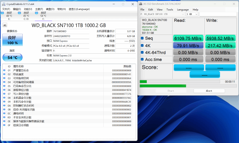Open the 功能(U) menu in CrystalDiskInfo
239x143 pixels.
(28, 9)
